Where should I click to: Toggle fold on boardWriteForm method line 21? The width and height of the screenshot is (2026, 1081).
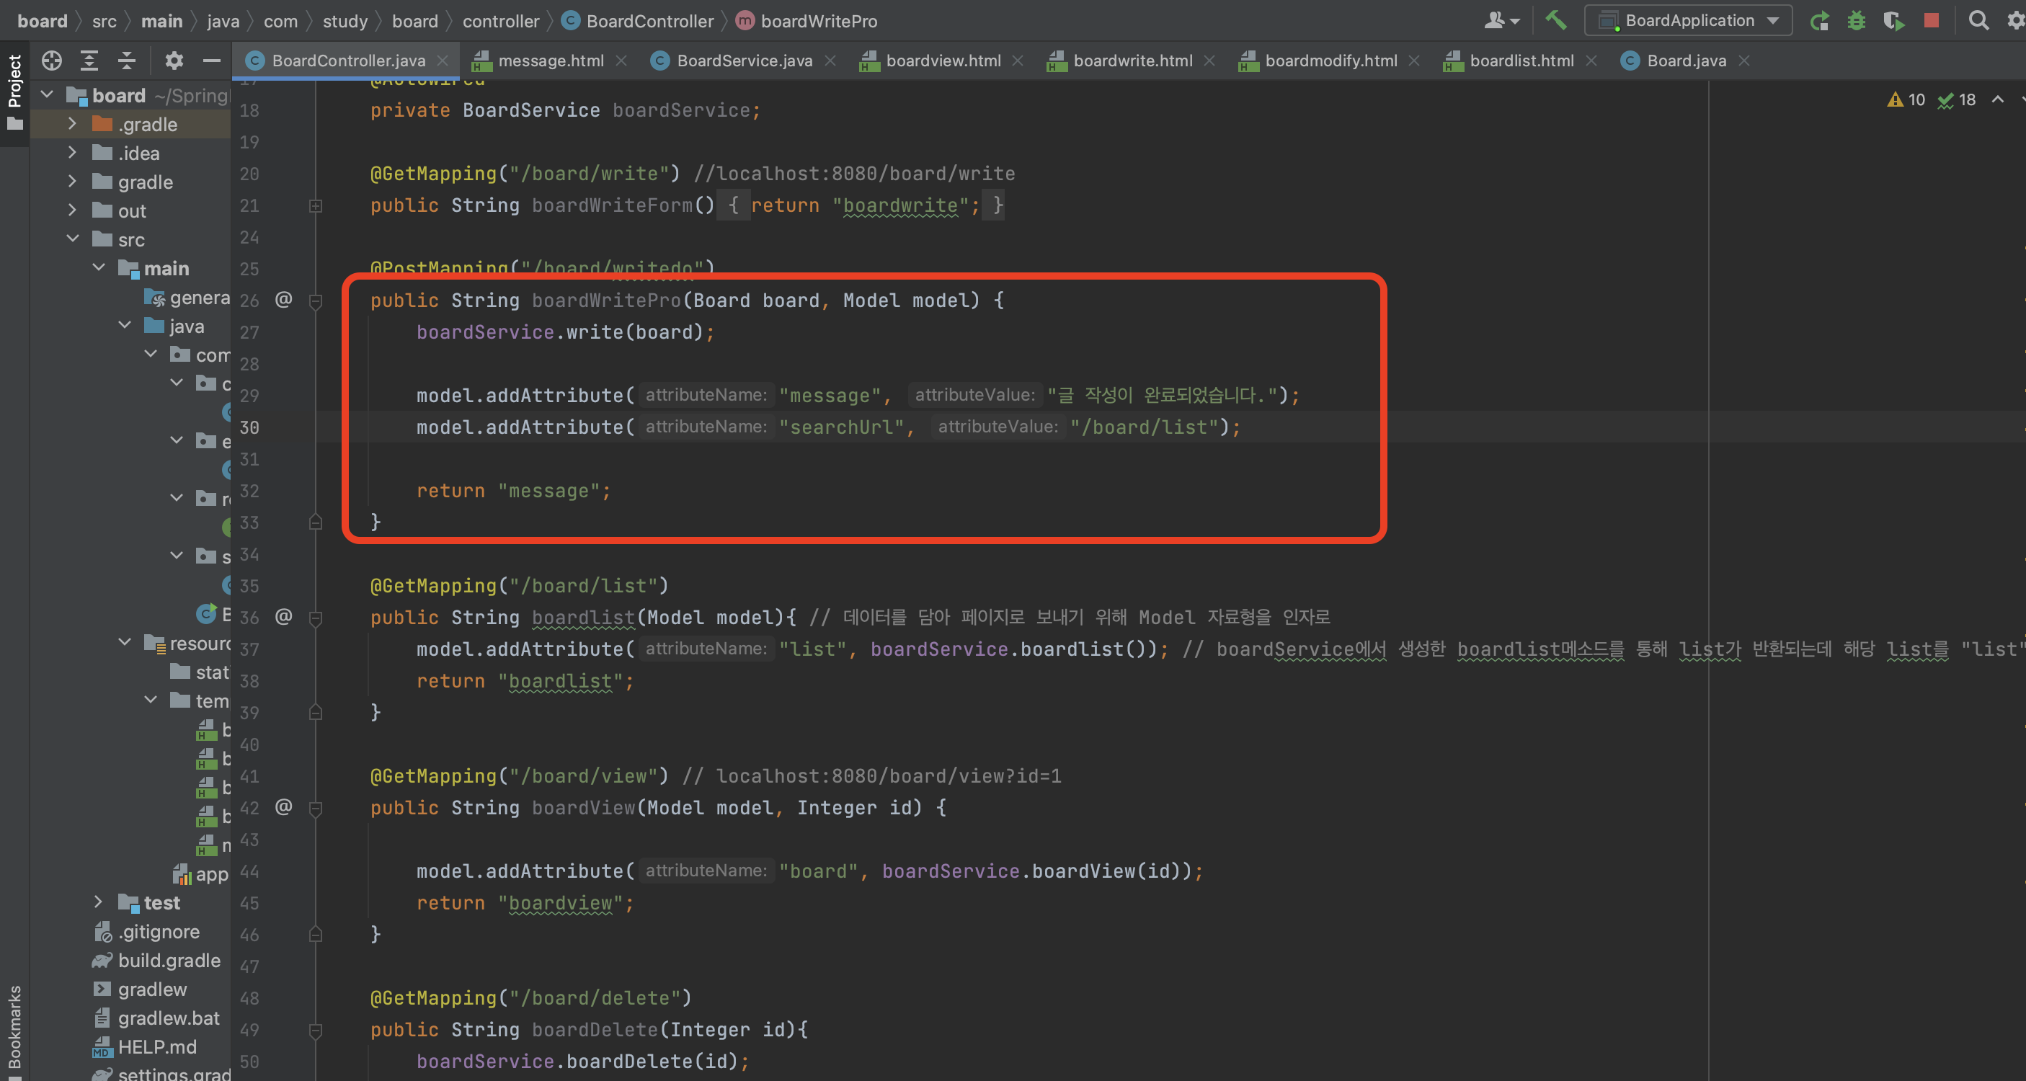[316, 206]
